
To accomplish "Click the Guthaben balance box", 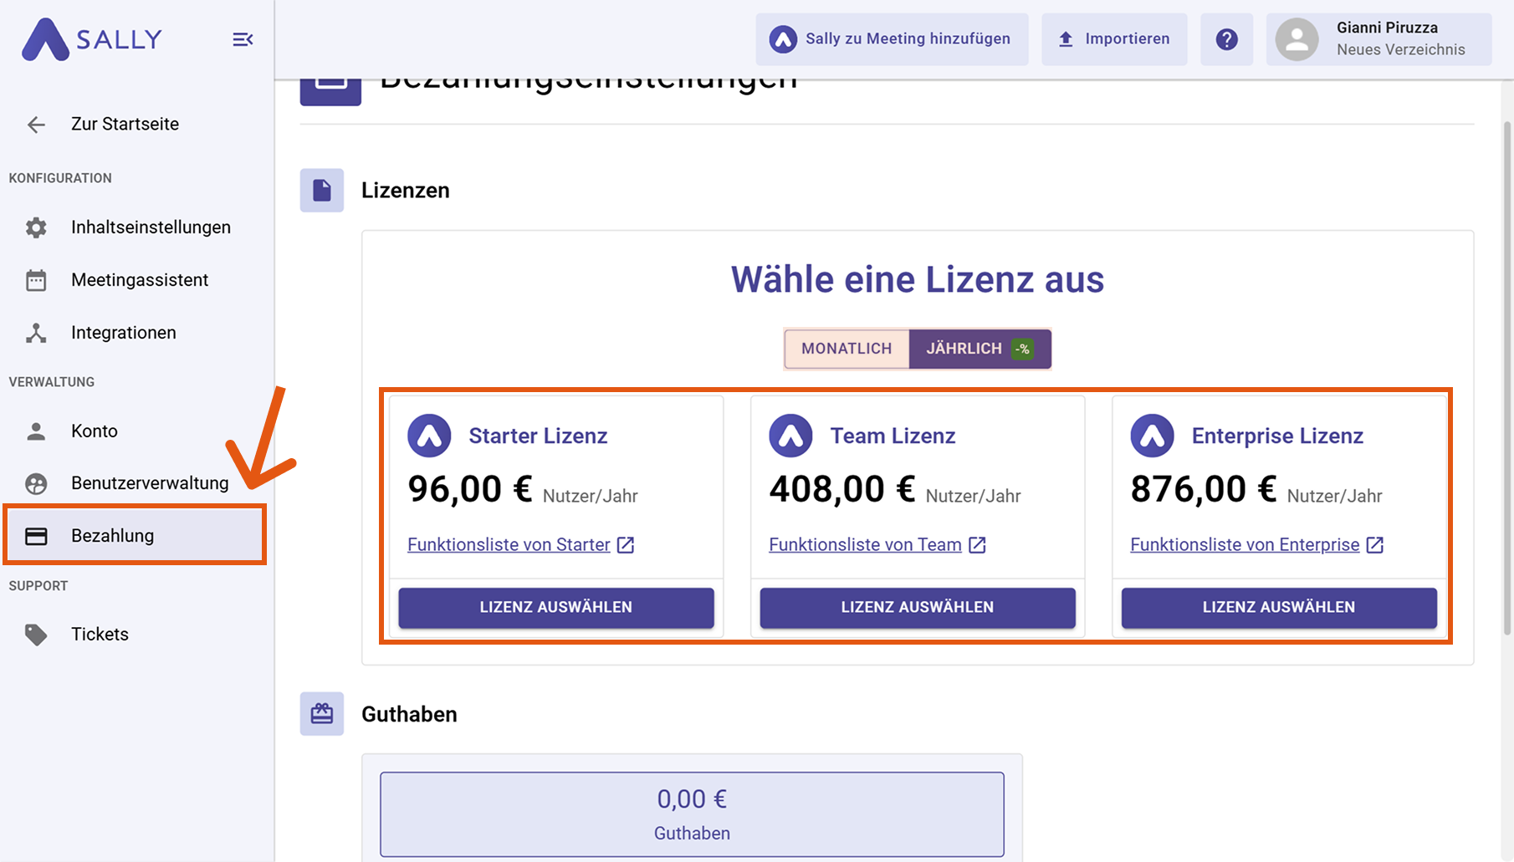I will pyautogui.click(x=692, y=814).
